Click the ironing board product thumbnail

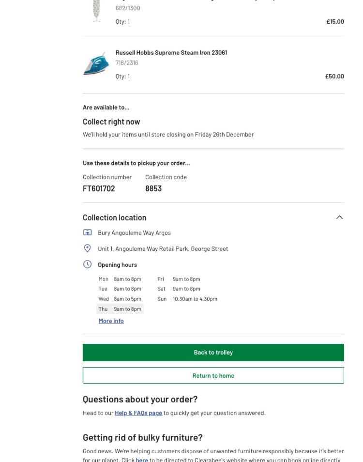pos(96,11)
